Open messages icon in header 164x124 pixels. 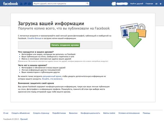pos(25,4)
